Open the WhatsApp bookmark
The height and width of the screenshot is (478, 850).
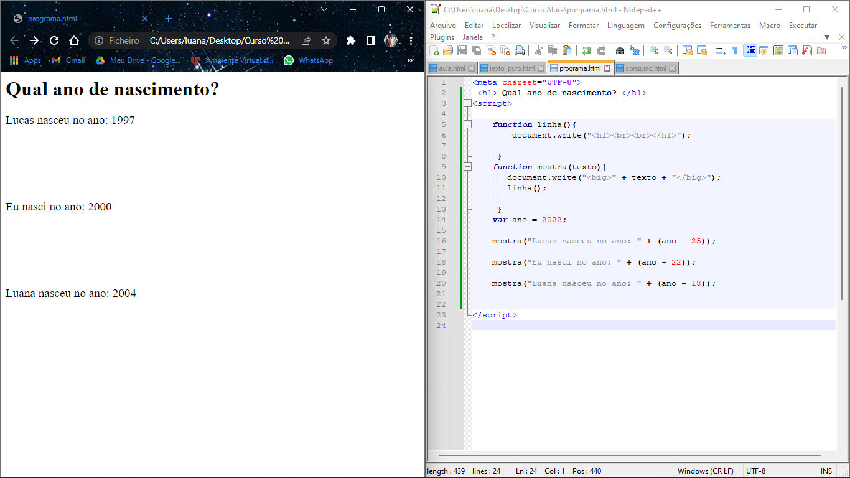pyautogui.click(x=308, y=60)
